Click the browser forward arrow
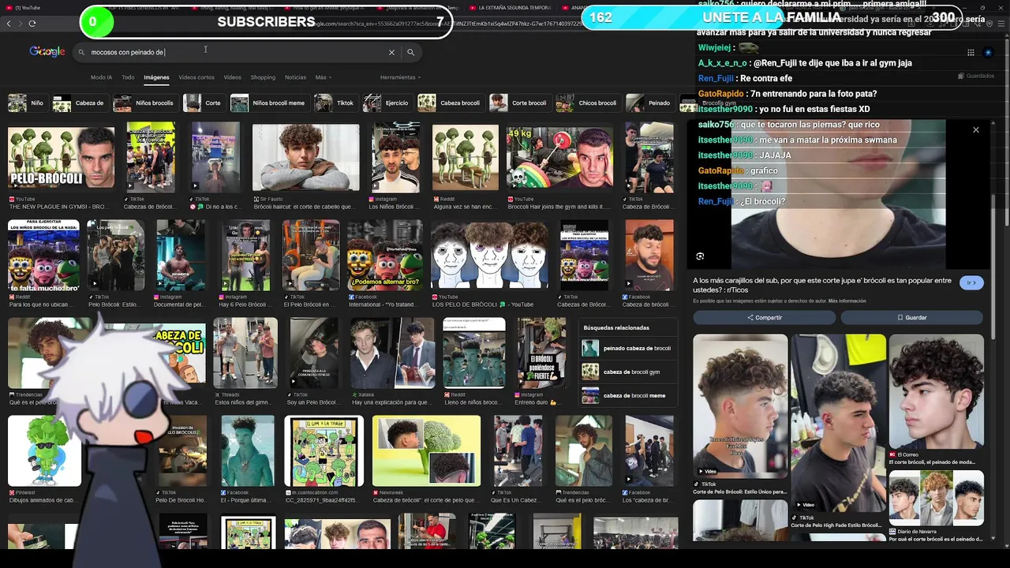1010x568 pixels. click(x=21, y=24)
